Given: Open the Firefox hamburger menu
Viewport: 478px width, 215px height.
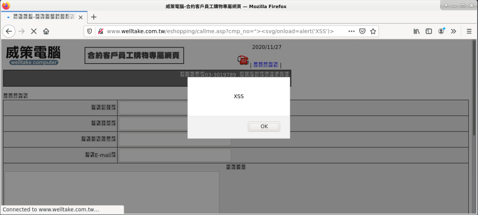Looking at the screenshot, I should tap(469, 31).
